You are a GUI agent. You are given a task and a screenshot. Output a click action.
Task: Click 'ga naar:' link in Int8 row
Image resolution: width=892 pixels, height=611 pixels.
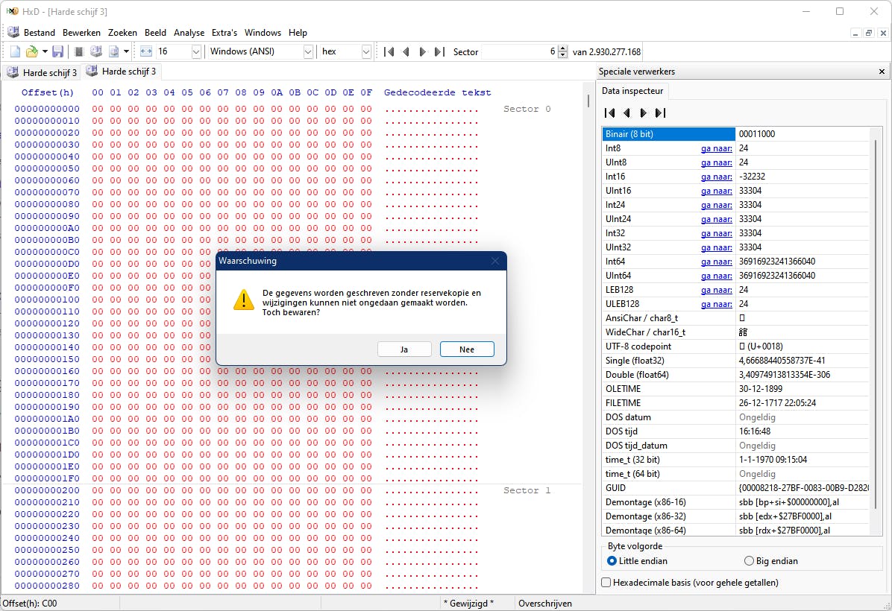click(x=716, y=148)
